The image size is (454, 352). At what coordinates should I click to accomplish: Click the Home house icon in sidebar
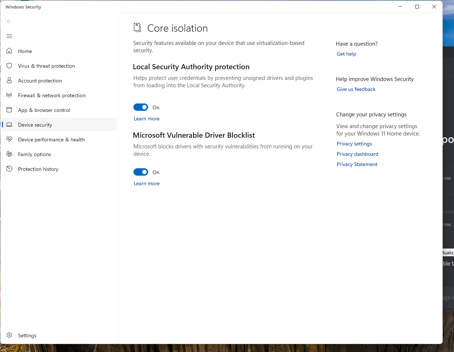[10, 51]
